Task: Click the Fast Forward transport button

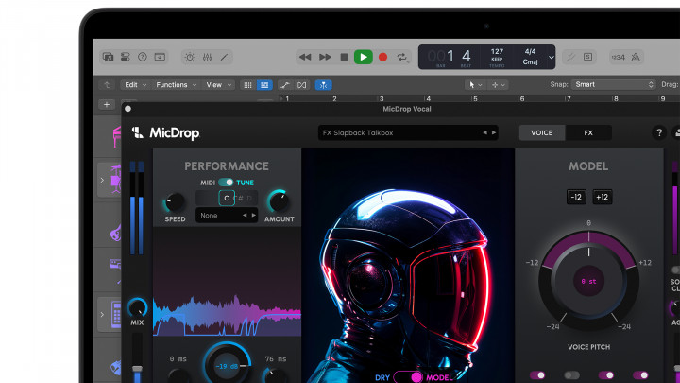Action: click(325, 57)
